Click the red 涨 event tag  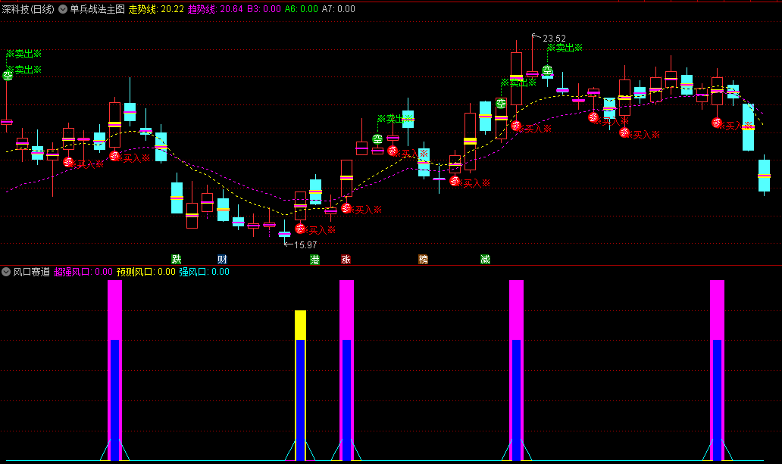346,259
